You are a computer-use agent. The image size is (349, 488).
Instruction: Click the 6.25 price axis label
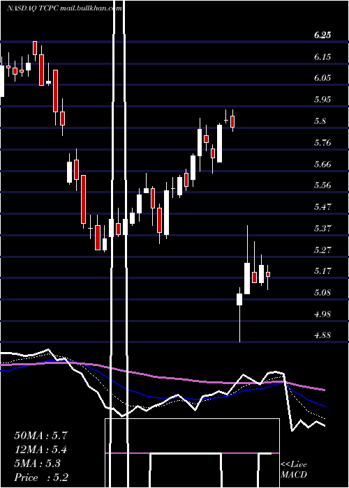click(x=322, y=36)
